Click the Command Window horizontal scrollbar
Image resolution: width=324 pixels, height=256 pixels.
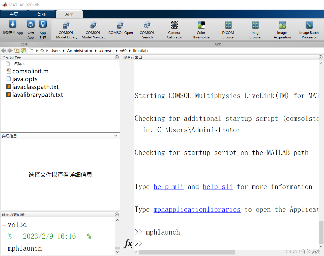tap(187, 252)
